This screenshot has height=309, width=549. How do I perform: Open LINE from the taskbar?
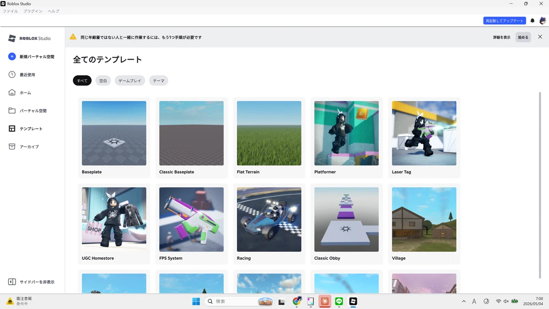pos(339,301)
